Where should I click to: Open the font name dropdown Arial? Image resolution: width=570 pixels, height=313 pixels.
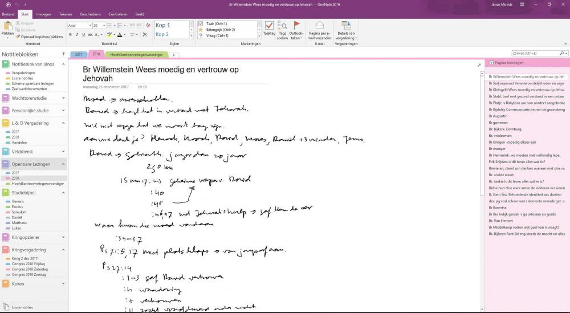[x=90, y=26]
